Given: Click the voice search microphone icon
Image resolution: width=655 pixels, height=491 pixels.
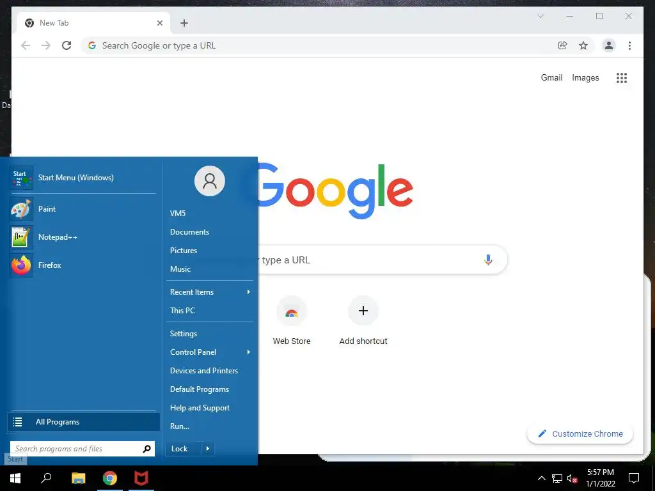Looking at the screenshot, I should pos(488,260).
